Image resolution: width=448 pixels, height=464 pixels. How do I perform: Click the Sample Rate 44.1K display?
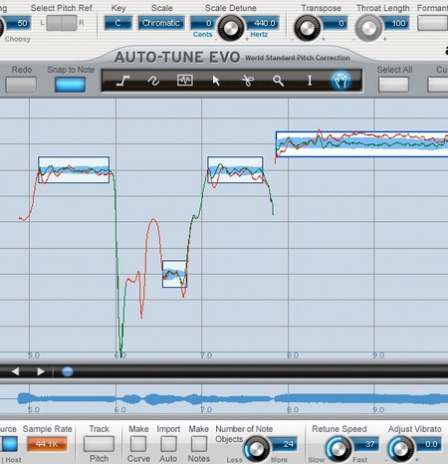pos(47,444)
